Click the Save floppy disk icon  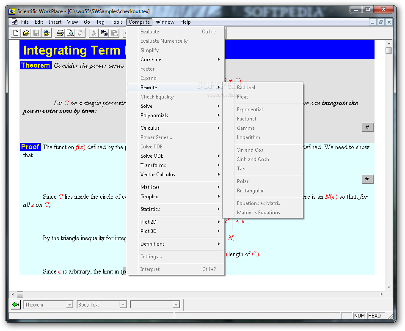(x=36, y=33)
